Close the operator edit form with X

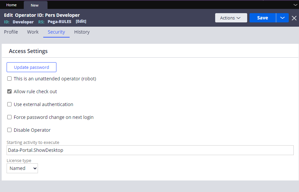[294, 18]
